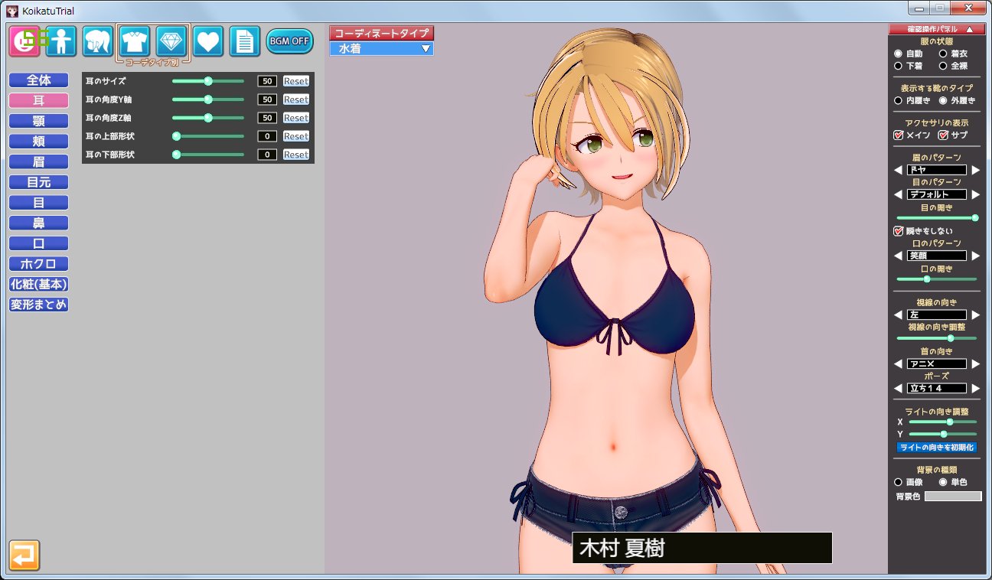Collapse the 確認操作パネル header

click(936, 29)
